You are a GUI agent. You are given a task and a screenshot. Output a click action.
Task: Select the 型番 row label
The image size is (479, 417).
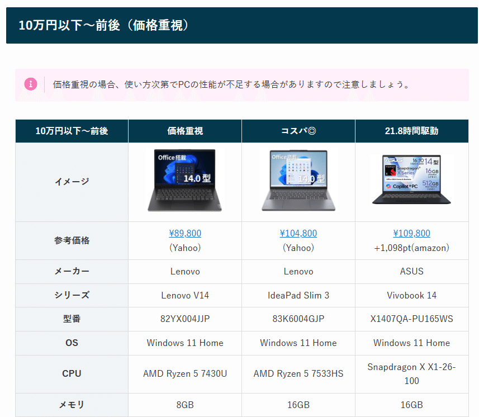(x=72, y=319)
